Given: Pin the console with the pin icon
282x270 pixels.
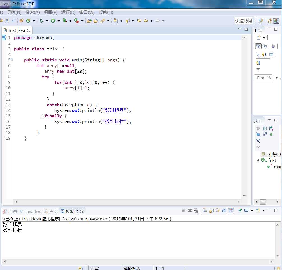Looking at the screenshot, I should click(240, 210).
